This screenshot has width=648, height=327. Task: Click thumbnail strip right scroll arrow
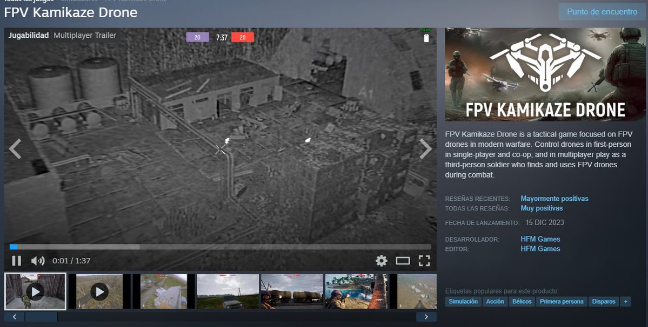pos(426,317)
